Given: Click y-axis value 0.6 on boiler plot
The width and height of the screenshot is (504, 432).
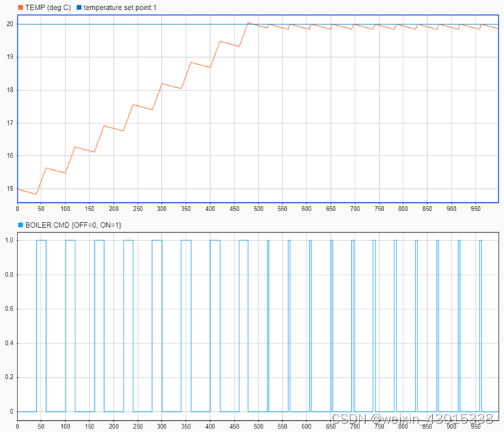Looking at the screenshot, I should tap(9, 309).
